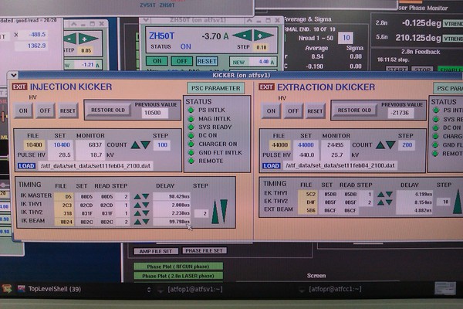Switch ZH50T power supply OFF

(181, 61)
